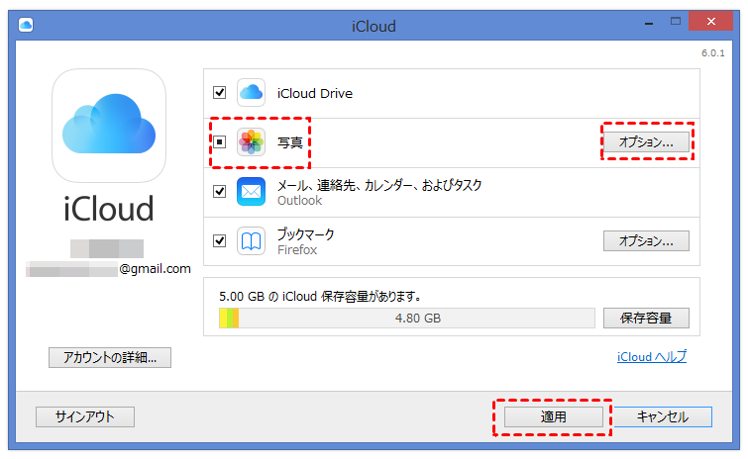Toggle the iCloud Drive checkbox
The height and width of the screenshot is (459, 748).
click(x=220, y=93)
